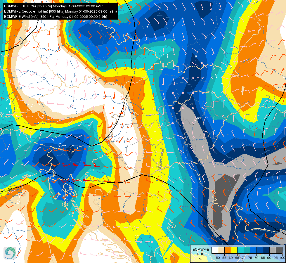Click the 1500 geopotential contour label
286x263 pixels.
click(x=8, y=190)
